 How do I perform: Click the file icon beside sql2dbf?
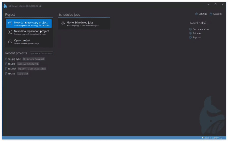click(x=6, y=69)
